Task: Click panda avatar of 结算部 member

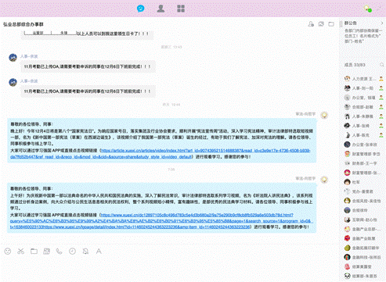Action: click(x=347, y=276)
